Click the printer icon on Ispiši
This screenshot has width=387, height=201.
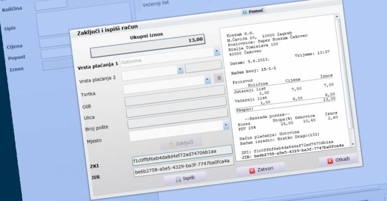[x=178, y=178]
